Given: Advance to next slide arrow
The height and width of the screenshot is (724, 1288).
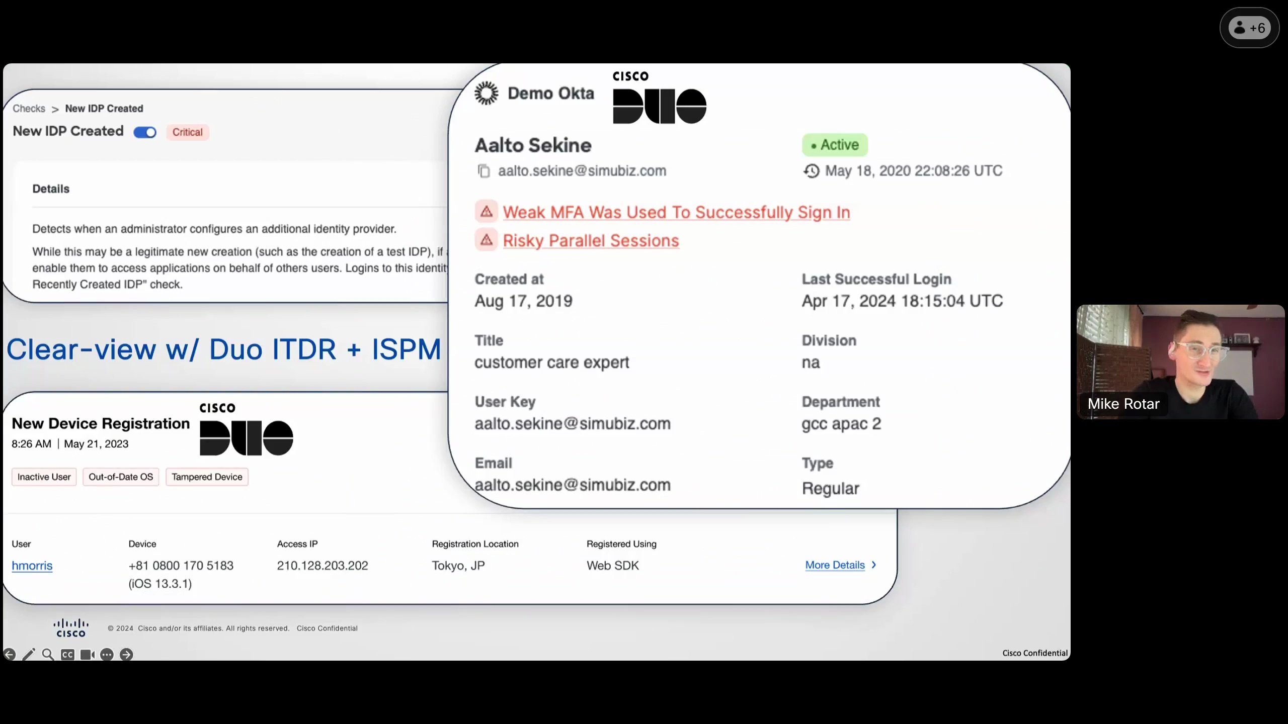Looking at the screenshot, I should (126, 654).
